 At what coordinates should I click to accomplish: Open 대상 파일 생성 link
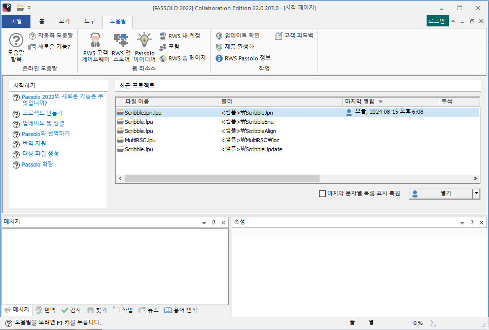pyautogui.click(x=41, y=154)
